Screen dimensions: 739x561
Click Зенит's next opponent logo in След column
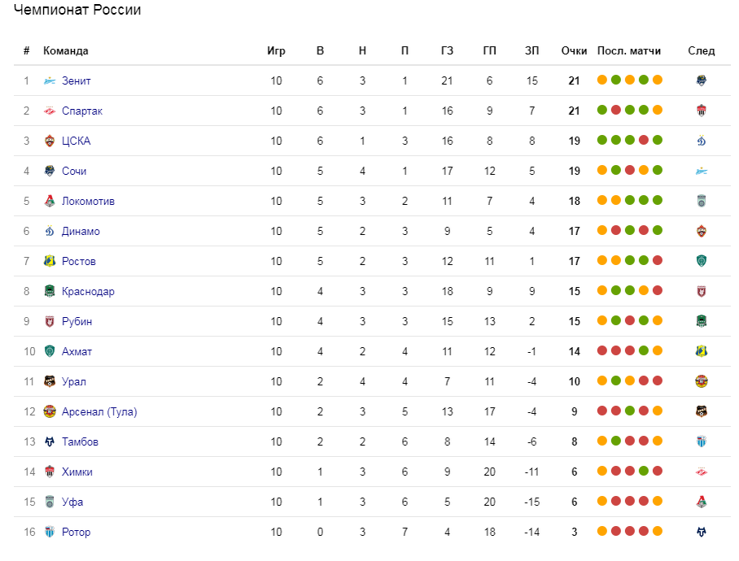click(702, 80)
